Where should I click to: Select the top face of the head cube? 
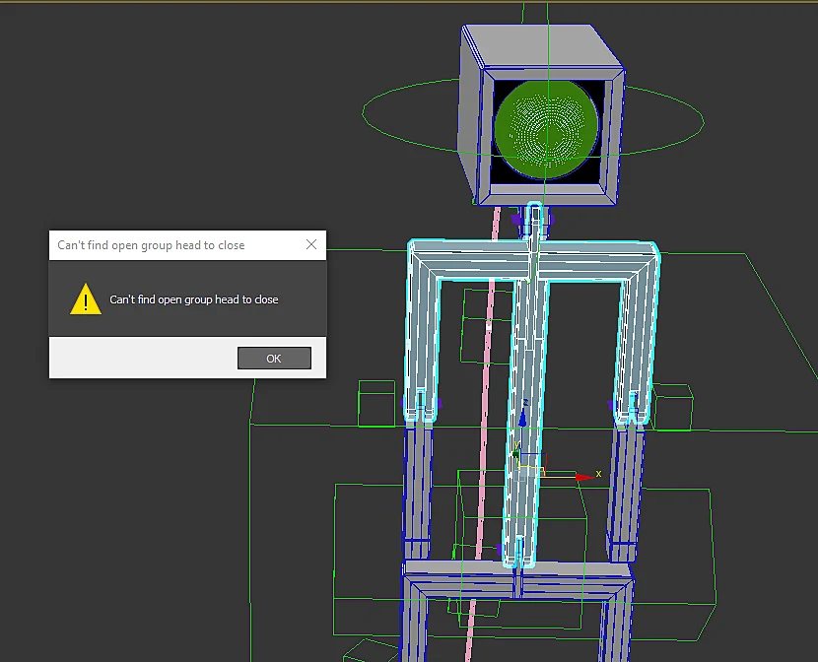coord(543,46)
